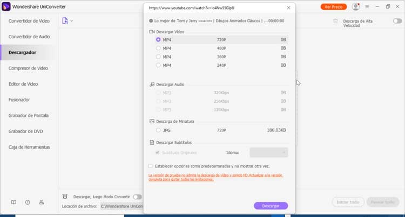Image resolution: width=405 pixels, height=217 pixels.
Task: Select Descargador in sidebar
Action: 22,52
